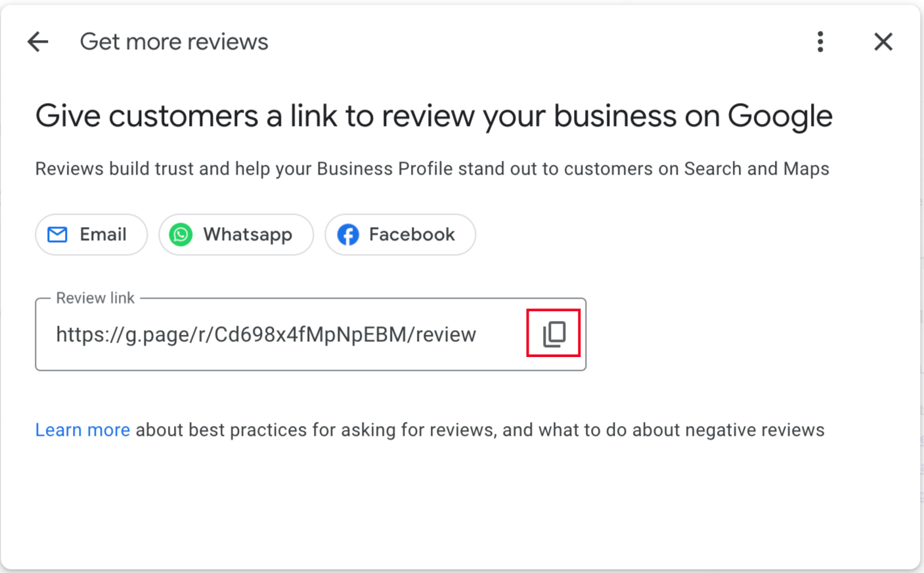The height and width of the screenshot is (573, 924).
Task: Close the Get more reviews dialog
Action: click(x=883, y=42)
